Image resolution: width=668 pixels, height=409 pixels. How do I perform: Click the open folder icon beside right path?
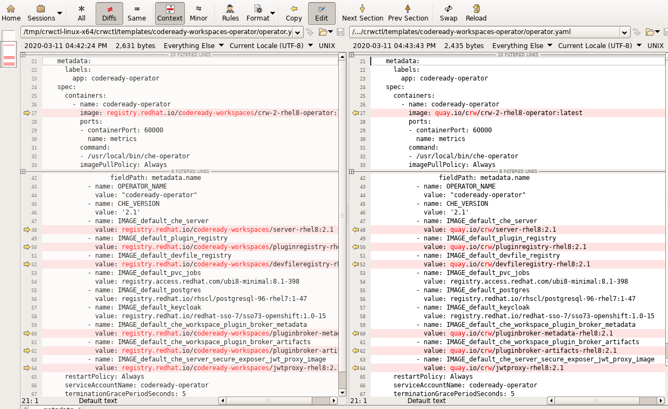coord(650,32)
